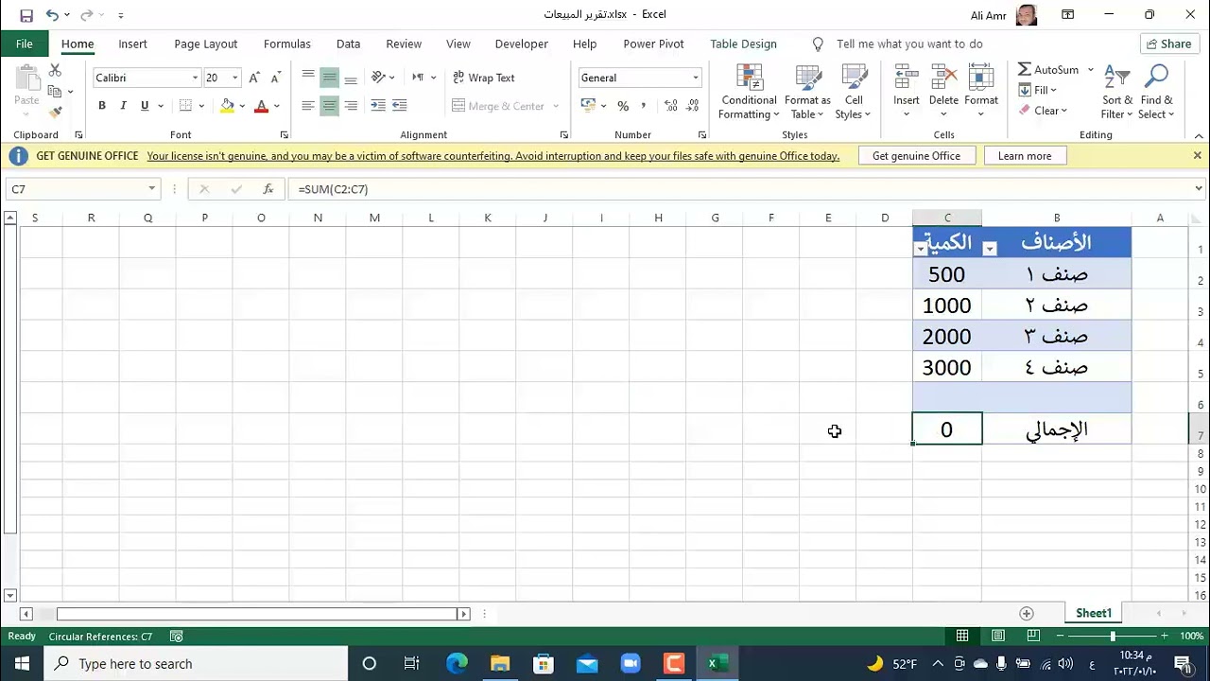The height and width of the screenshot is (681, 1210).
Task: Toggle Italic formatting
Action: [123, 106]
